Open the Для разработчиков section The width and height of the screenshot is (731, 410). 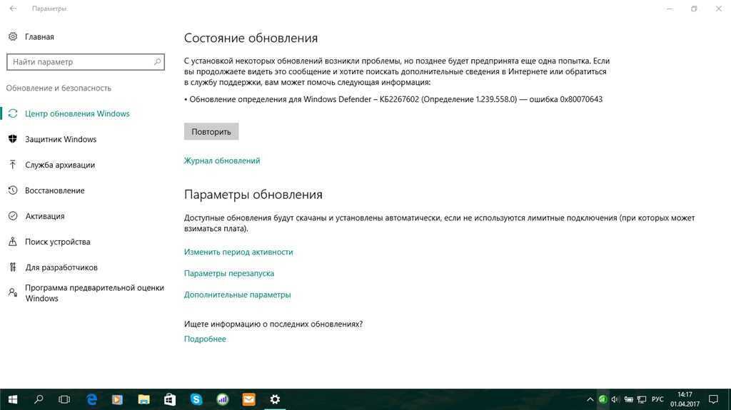pyautogui.click(x=61, y=267)
